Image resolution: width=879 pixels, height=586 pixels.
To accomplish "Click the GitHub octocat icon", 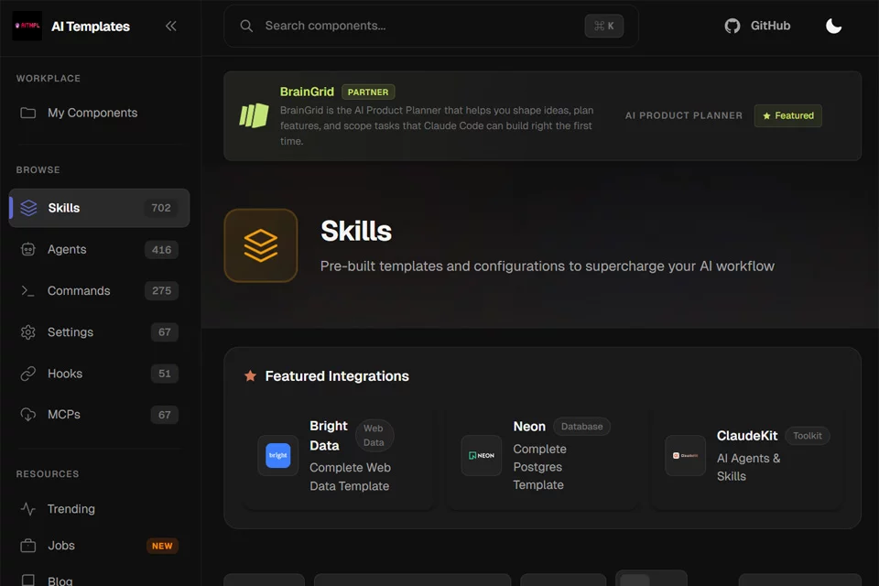I will (x=732, y=26).
